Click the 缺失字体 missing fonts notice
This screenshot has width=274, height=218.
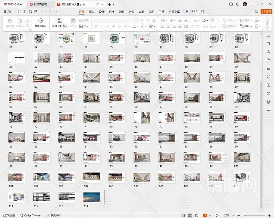55,215
